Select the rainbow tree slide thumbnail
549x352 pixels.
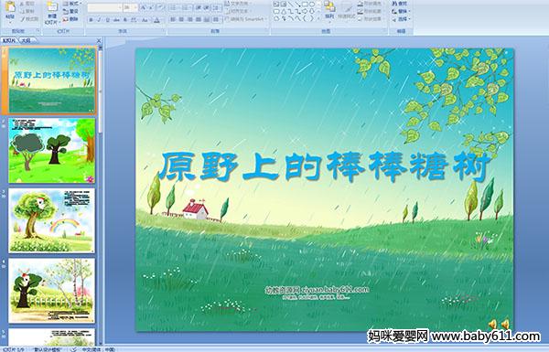click(x=52, y=220)
